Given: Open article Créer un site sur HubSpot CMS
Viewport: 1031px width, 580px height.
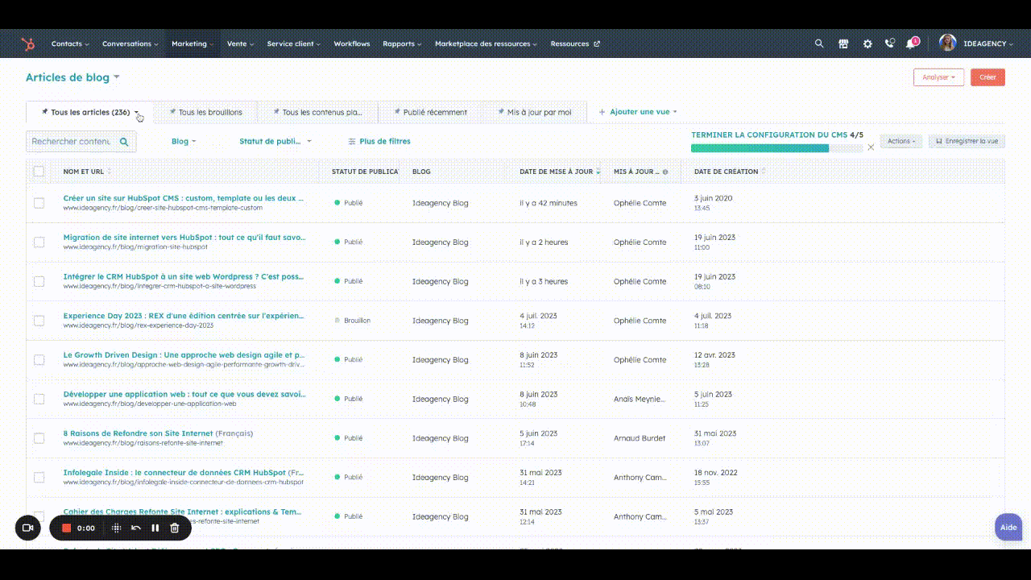Looking at the screenshot, I should click(x=184, y=197).
